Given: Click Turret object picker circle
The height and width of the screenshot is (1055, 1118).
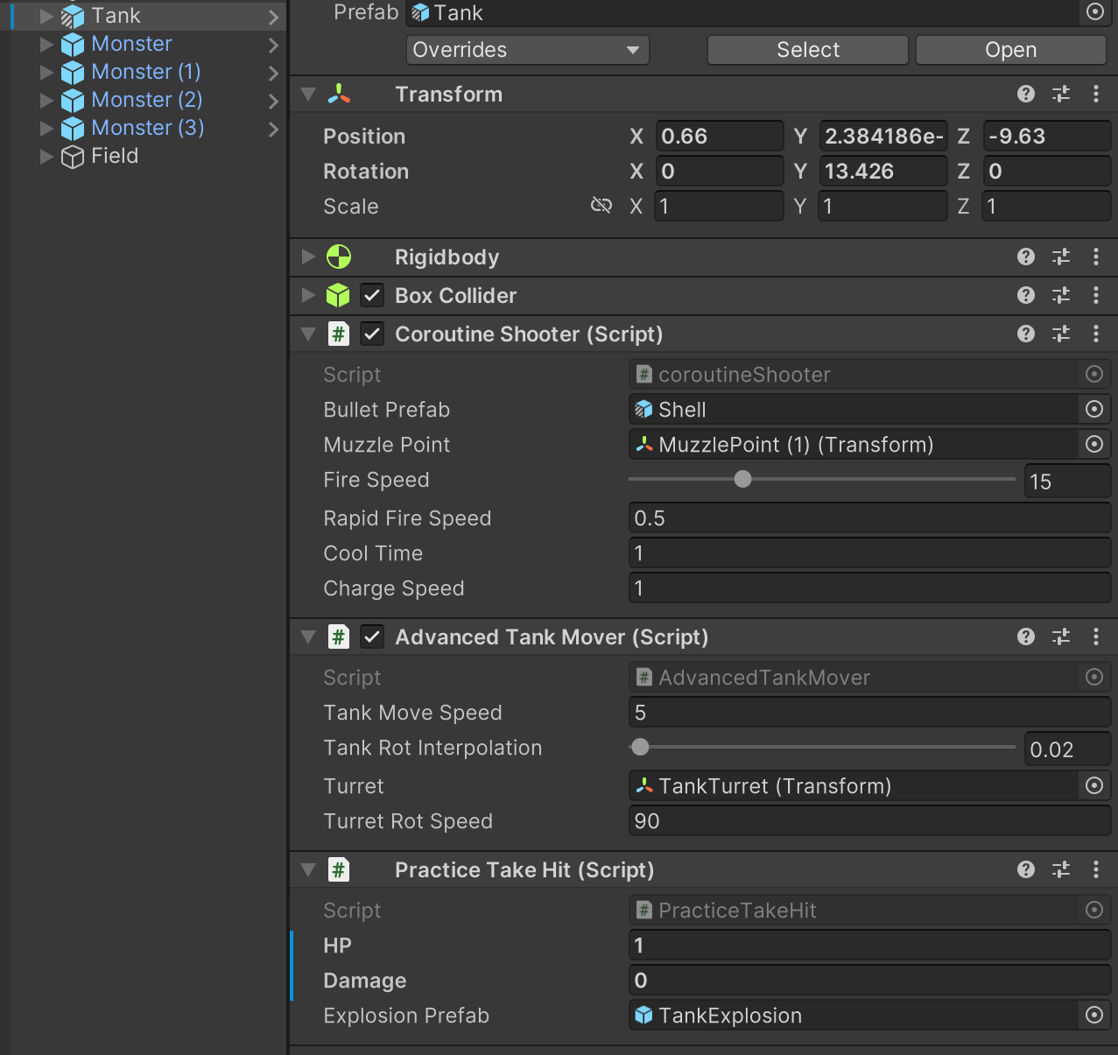Looking at the screenshot, I should tap(1094, 785).
